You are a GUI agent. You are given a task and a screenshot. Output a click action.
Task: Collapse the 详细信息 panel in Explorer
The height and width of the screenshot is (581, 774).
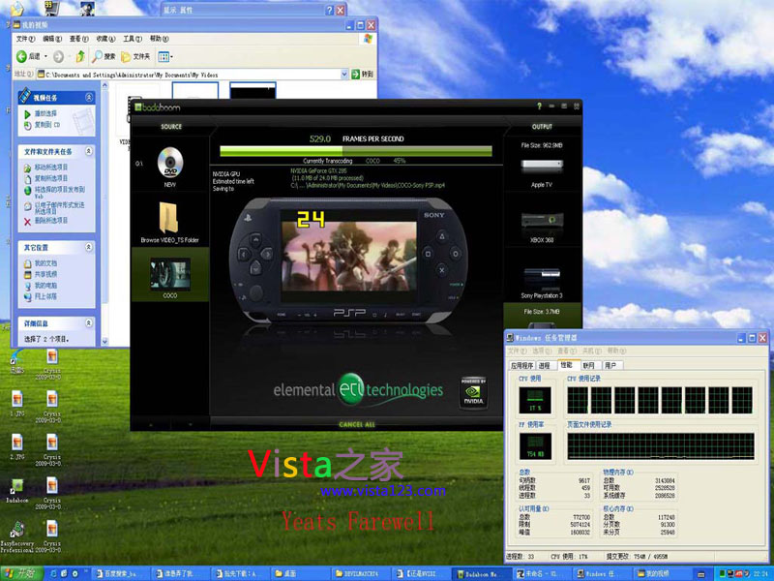point(89,323)
